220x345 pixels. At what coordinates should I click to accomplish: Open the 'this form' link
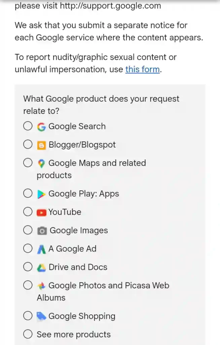[142, 70]
